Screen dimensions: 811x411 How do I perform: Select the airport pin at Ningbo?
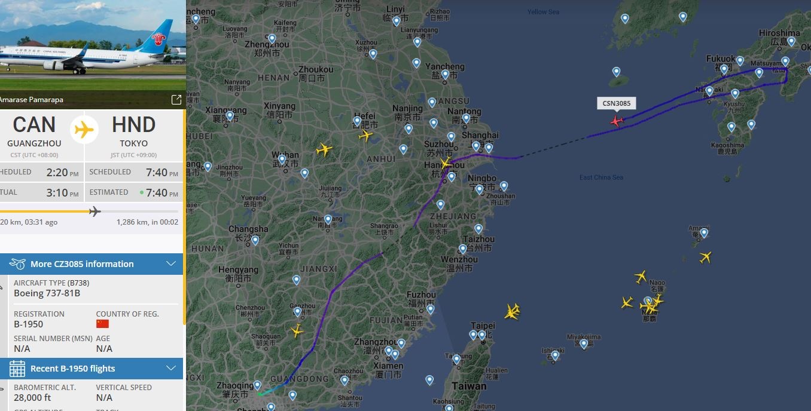(x=479, y=189)
